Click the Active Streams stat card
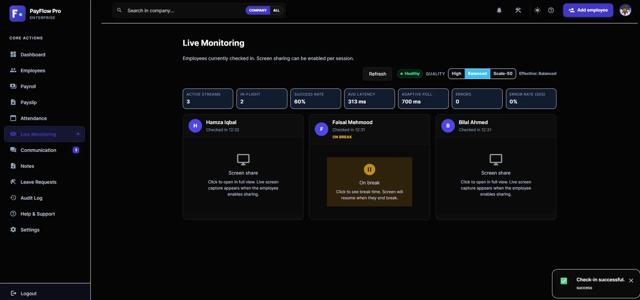 pos(208,99)
